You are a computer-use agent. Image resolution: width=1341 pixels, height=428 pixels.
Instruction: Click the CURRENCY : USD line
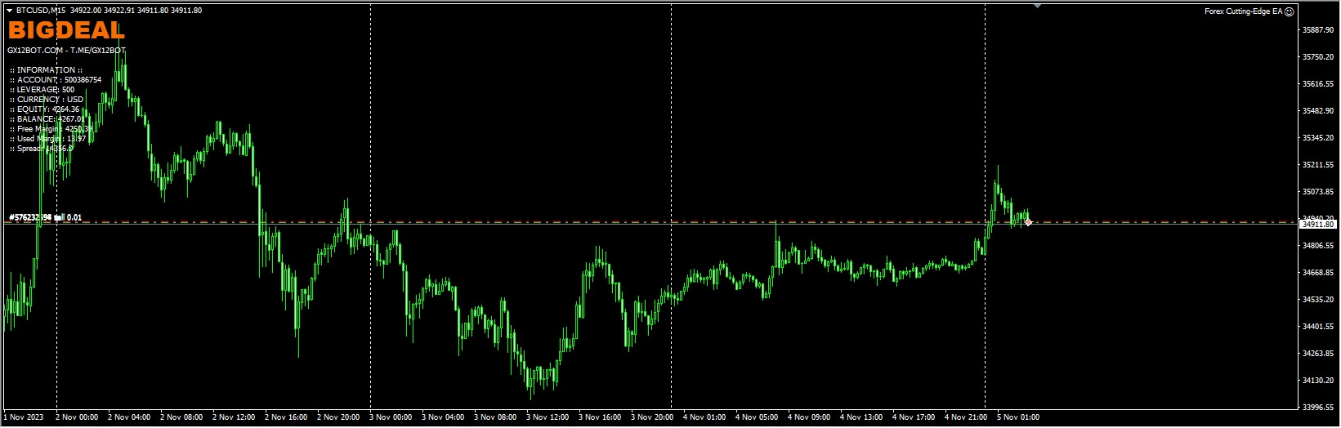(47, 100)
